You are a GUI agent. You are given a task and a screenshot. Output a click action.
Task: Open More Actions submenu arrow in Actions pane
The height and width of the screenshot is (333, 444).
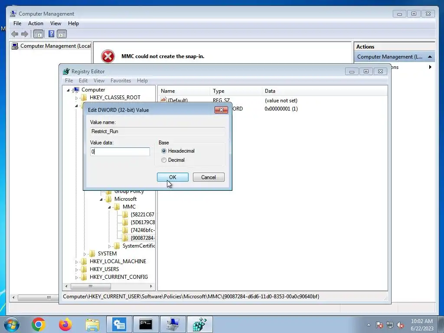[430, 67]
